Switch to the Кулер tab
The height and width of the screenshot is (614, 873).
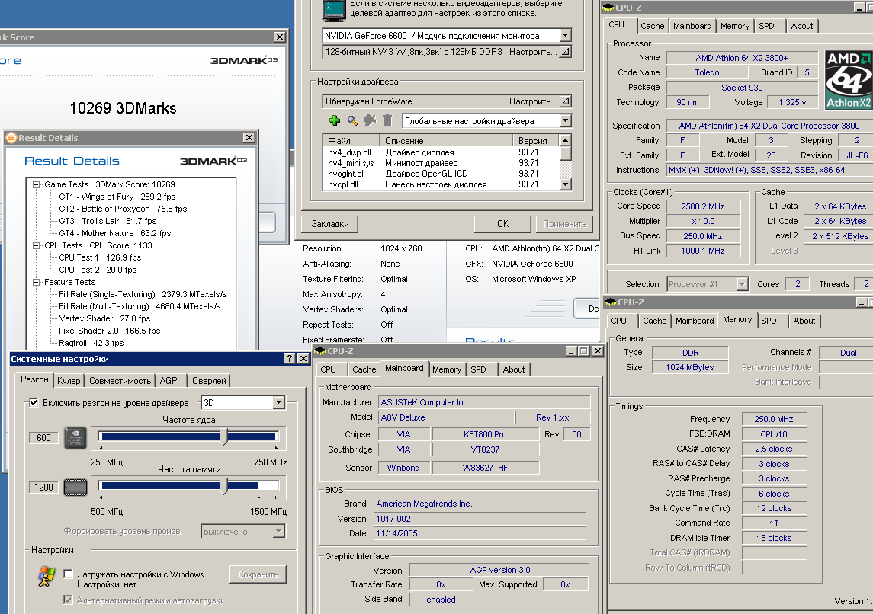tap(69, 380)
